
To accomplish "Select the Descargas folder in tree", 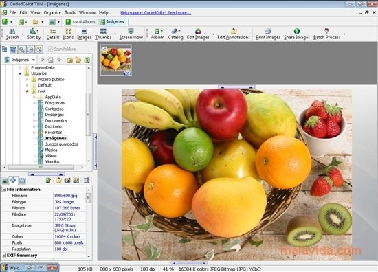I will [x=54, y=115].
